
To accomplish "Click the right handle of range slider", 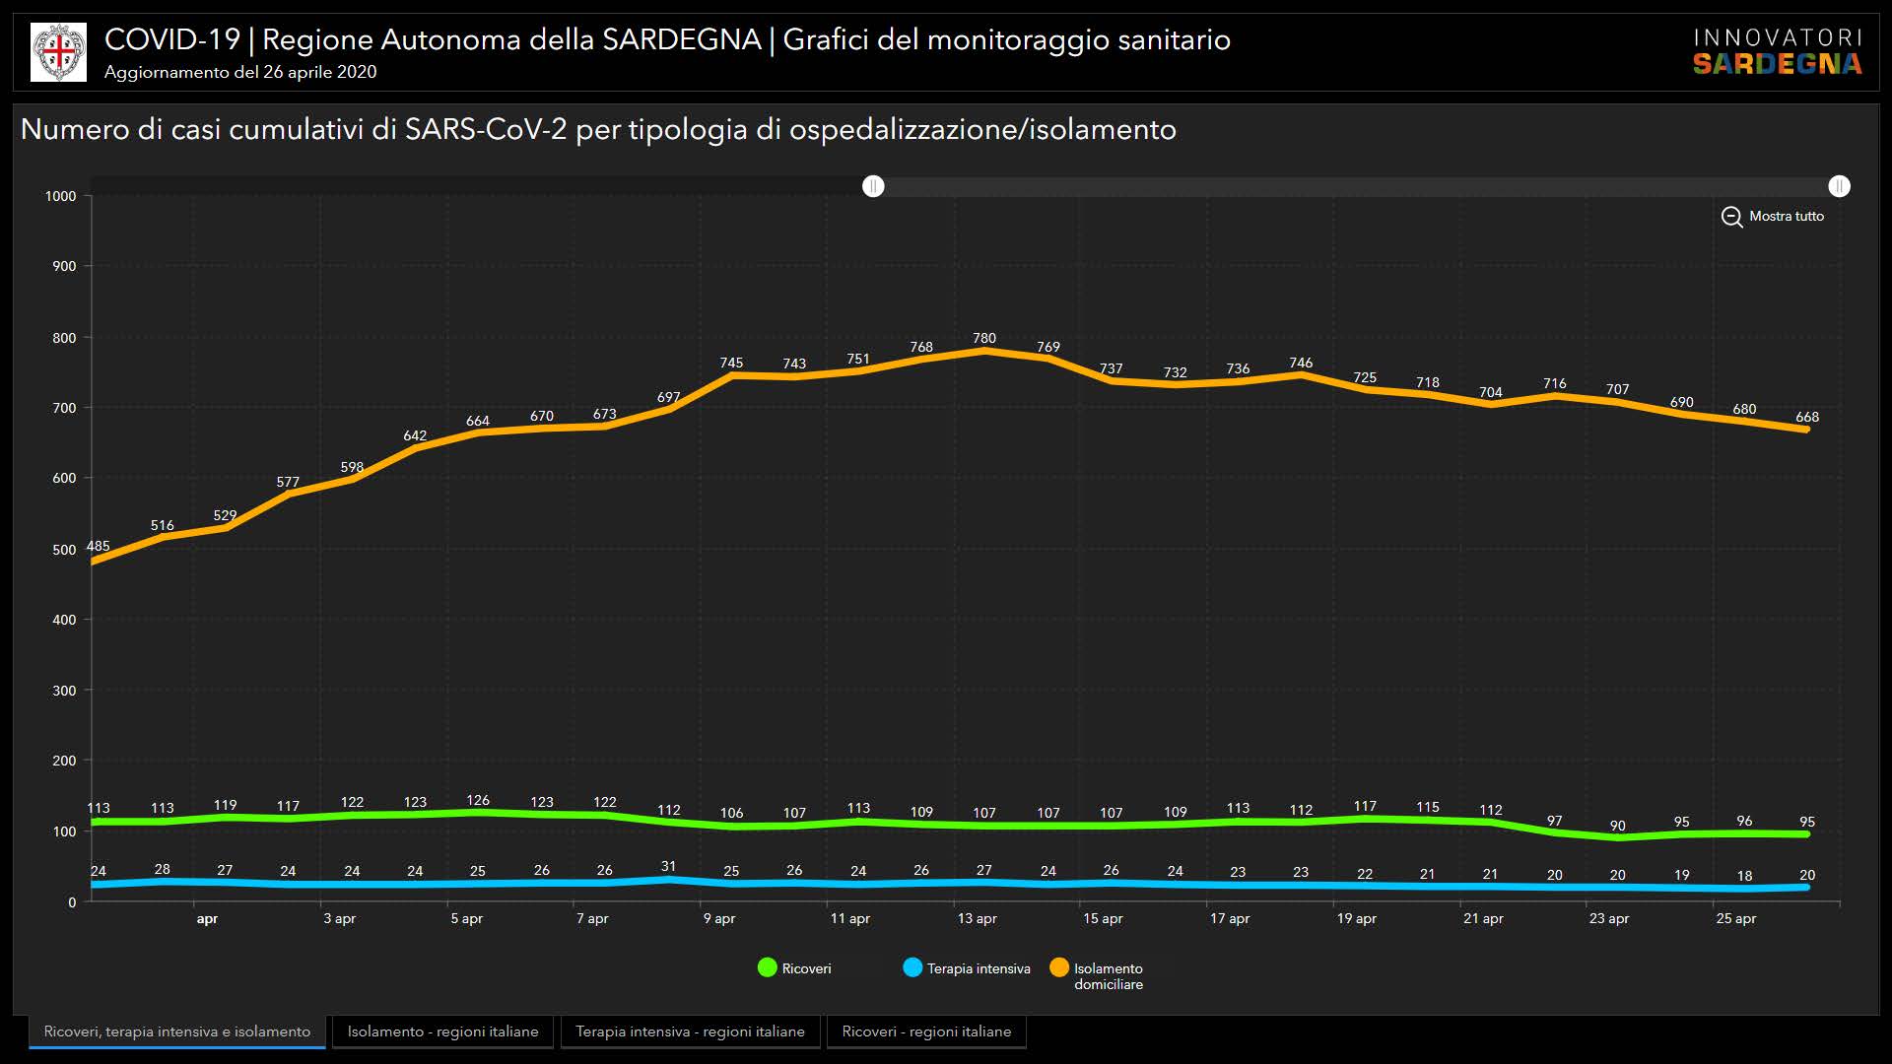I will (x=1839, y=186).
